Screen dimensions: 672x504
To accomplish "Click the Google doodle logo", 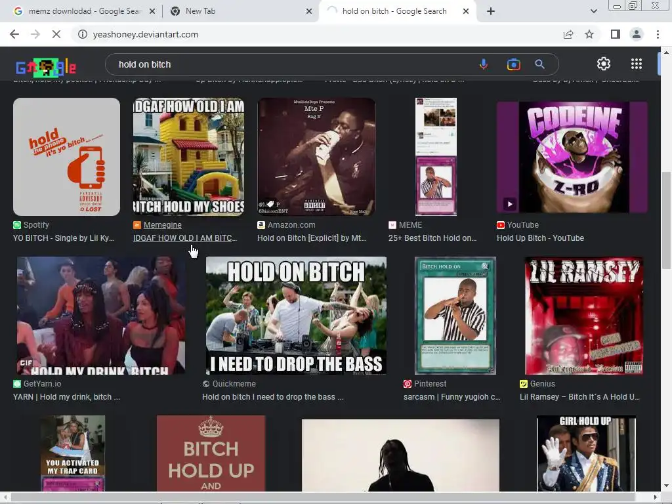I will click(46, 68).
